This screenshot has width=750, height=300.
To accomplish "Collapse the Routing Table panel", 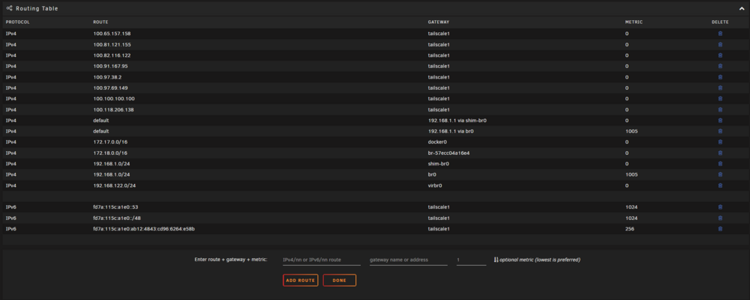I will 742,8.
